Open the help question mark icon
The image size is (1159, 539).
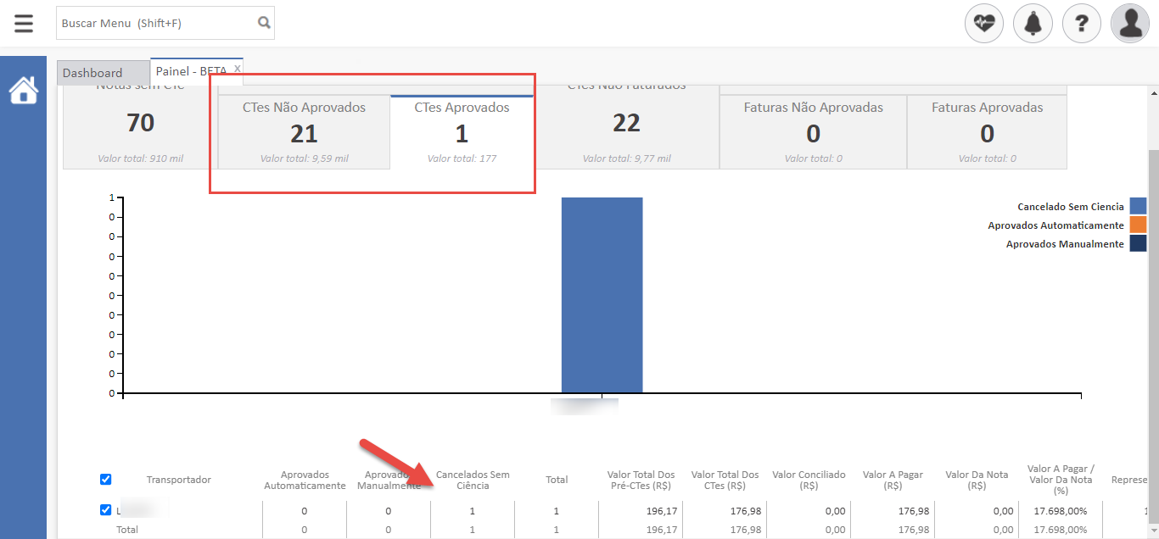(1081, 23)
